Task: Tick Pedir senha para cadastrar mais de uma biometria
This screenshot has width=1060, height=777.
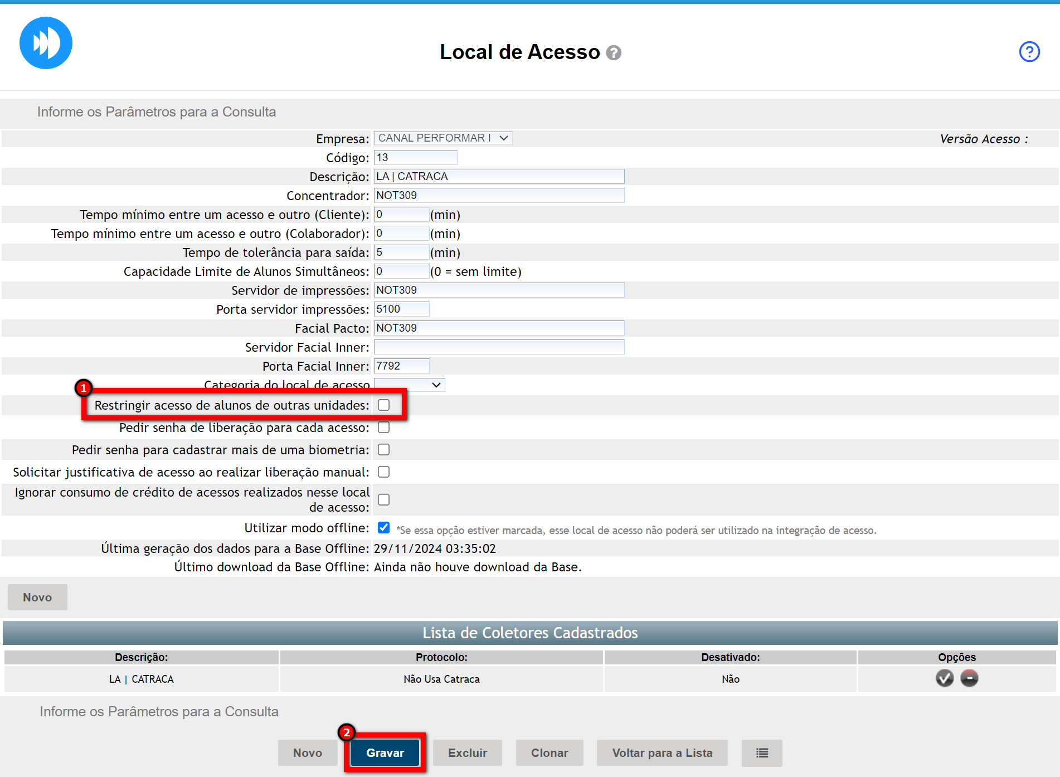Action: 383,450
